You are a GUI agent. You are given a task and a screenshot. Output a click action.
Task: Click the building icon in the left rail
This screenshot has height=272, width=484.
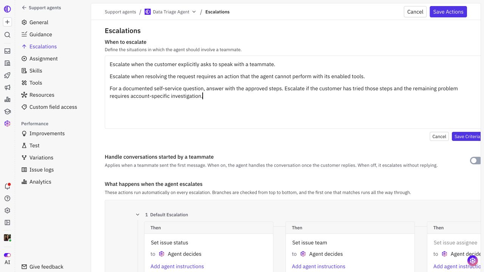pos(7,63)
